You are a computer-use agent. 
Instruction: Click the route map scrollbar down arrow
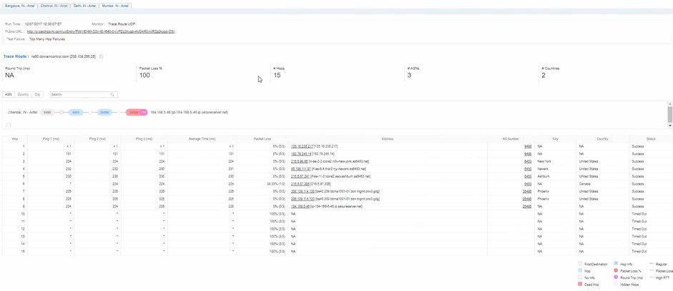point(670,126)
